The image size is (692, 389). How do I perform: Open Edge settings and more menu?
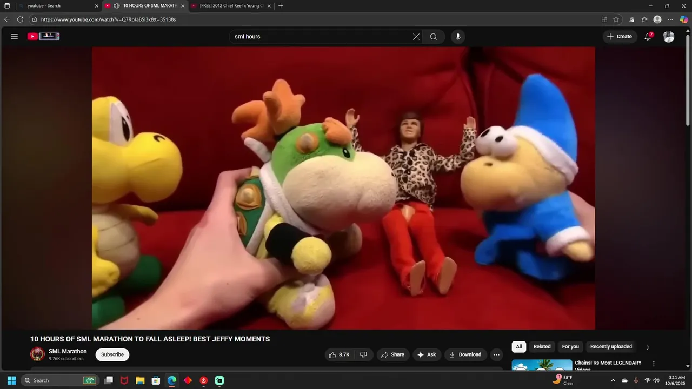coord(670,19)
